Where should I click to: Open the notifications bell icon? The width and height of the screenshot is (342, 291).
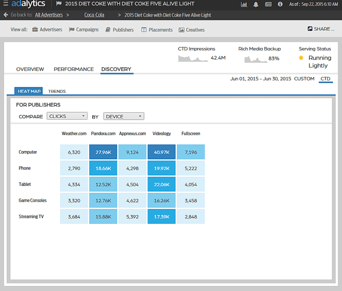256,4
